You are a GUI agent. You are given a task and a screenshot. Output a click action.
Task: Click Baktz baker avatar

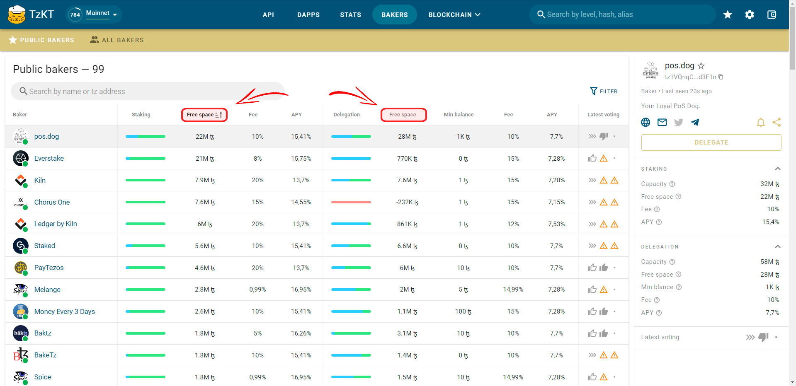point(21,333)
